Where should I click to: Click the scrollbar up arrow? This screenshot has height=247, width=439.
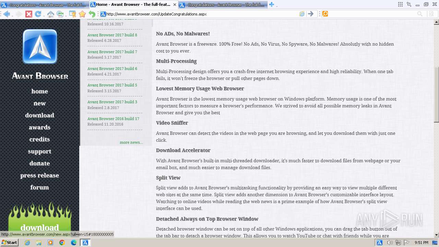(436, 22)
